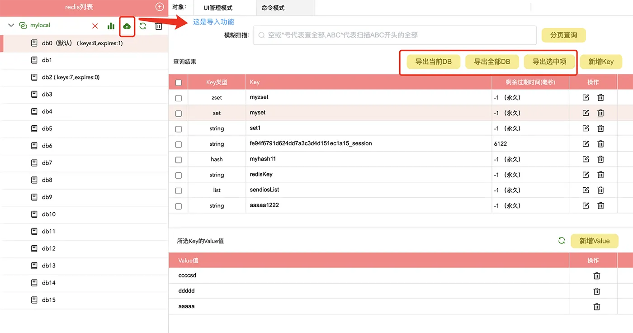
Task: Select database db11
Action: point(84,232)
